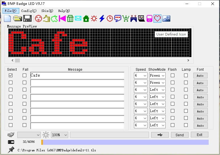Click the preview horizontal scrollbar right arrow
Image resolution: width=220 pixels, height=155 pixels.
tap(188, 60)
